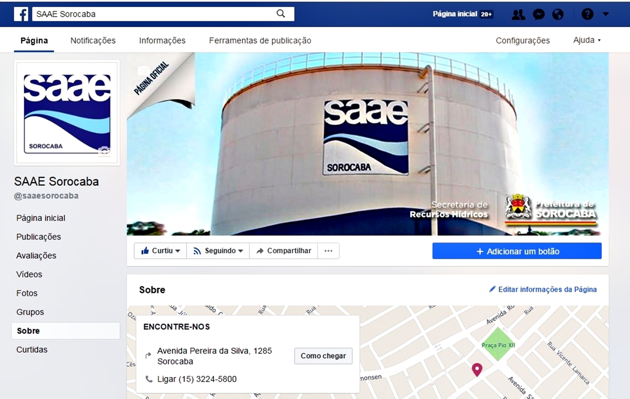Click the Como chegar button
This screenshot has height=399, width=630.
pyautogui.click(x=323, y=356)
